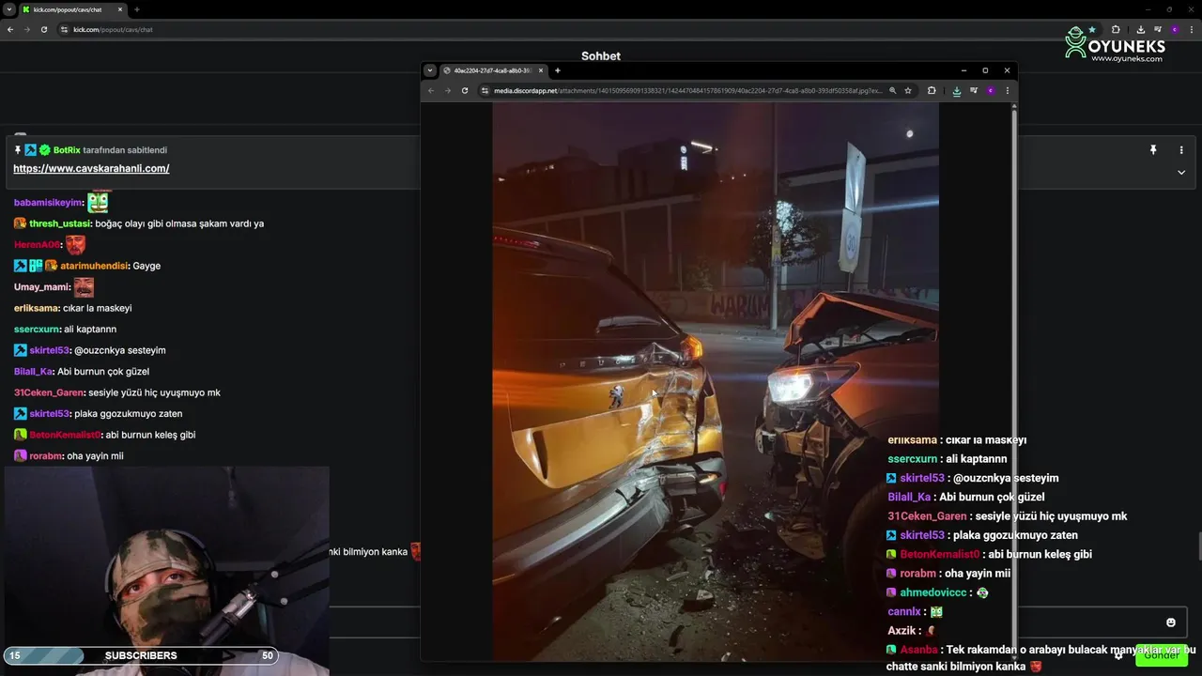Image resolution: width=1202 pixels, height=676 pixels.
Task: Click the Gönder send button
Action: pos(1162,654)
